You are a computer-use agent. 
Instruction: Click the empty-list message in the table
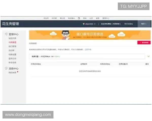point(90,71)
